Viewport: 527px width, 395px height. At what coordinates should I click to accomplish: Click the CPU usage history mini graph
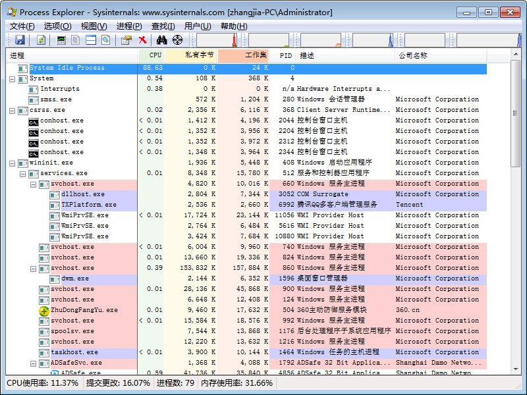[217, 40]
